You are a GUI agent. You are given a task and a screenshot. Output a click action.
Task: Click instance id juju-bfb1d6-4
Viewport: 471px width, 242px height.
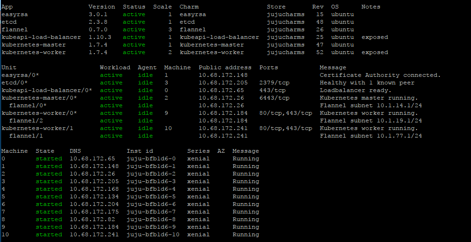click(x=151, y=189)
